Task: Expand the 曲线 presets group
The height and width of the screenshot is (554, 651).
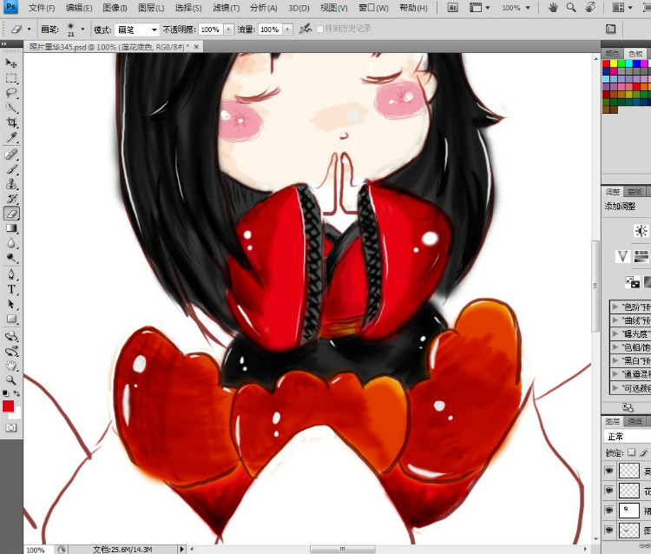Action: coord(615,320)
